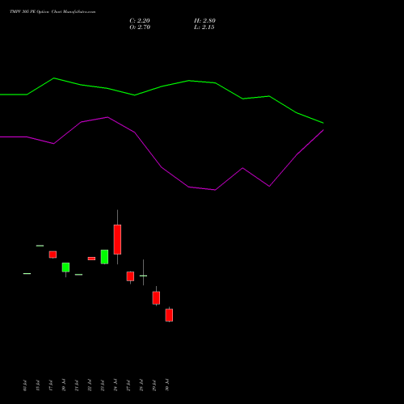Viewport: 404px width, 404px height.
Task: Select the green candle above 20 Jul
Action: pyautogui.click(x=65, y=267)
